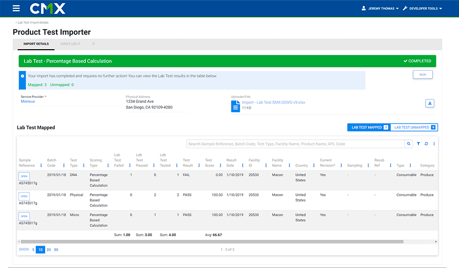Screen dimensions: 459x268
Task: Open Lab Test Failed column menu
Action: point(130,165)
